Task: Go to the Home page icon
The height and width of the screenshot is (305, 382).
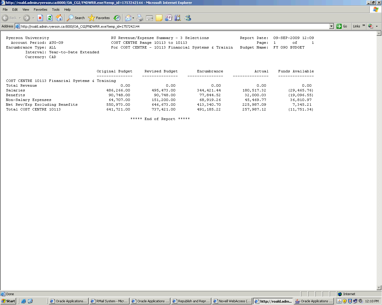Action: point(59,18)
